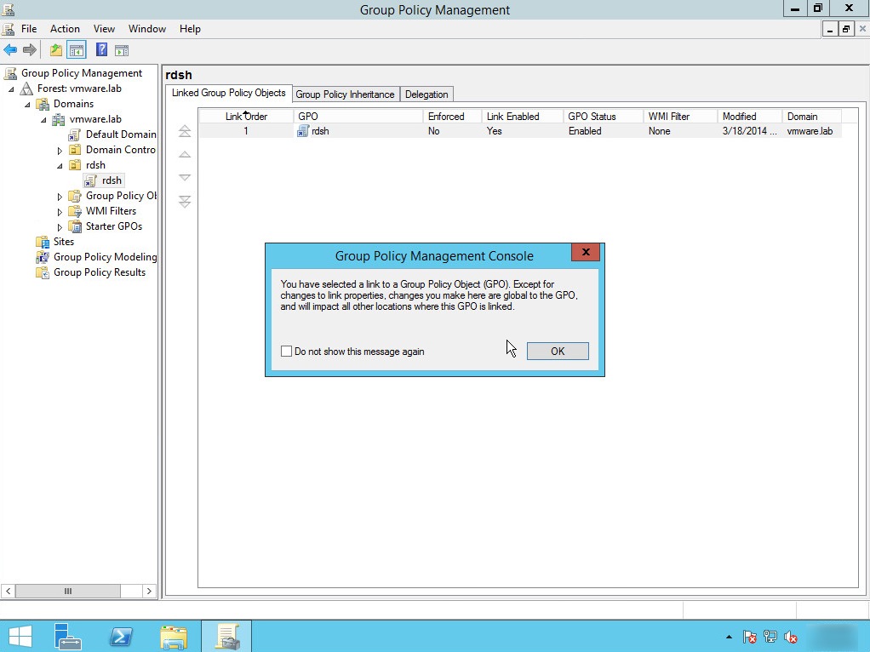Select the rdsh GPO icon in the list
Image resolution: width=870 pixels, height=652 pixels.
point(303,131)
